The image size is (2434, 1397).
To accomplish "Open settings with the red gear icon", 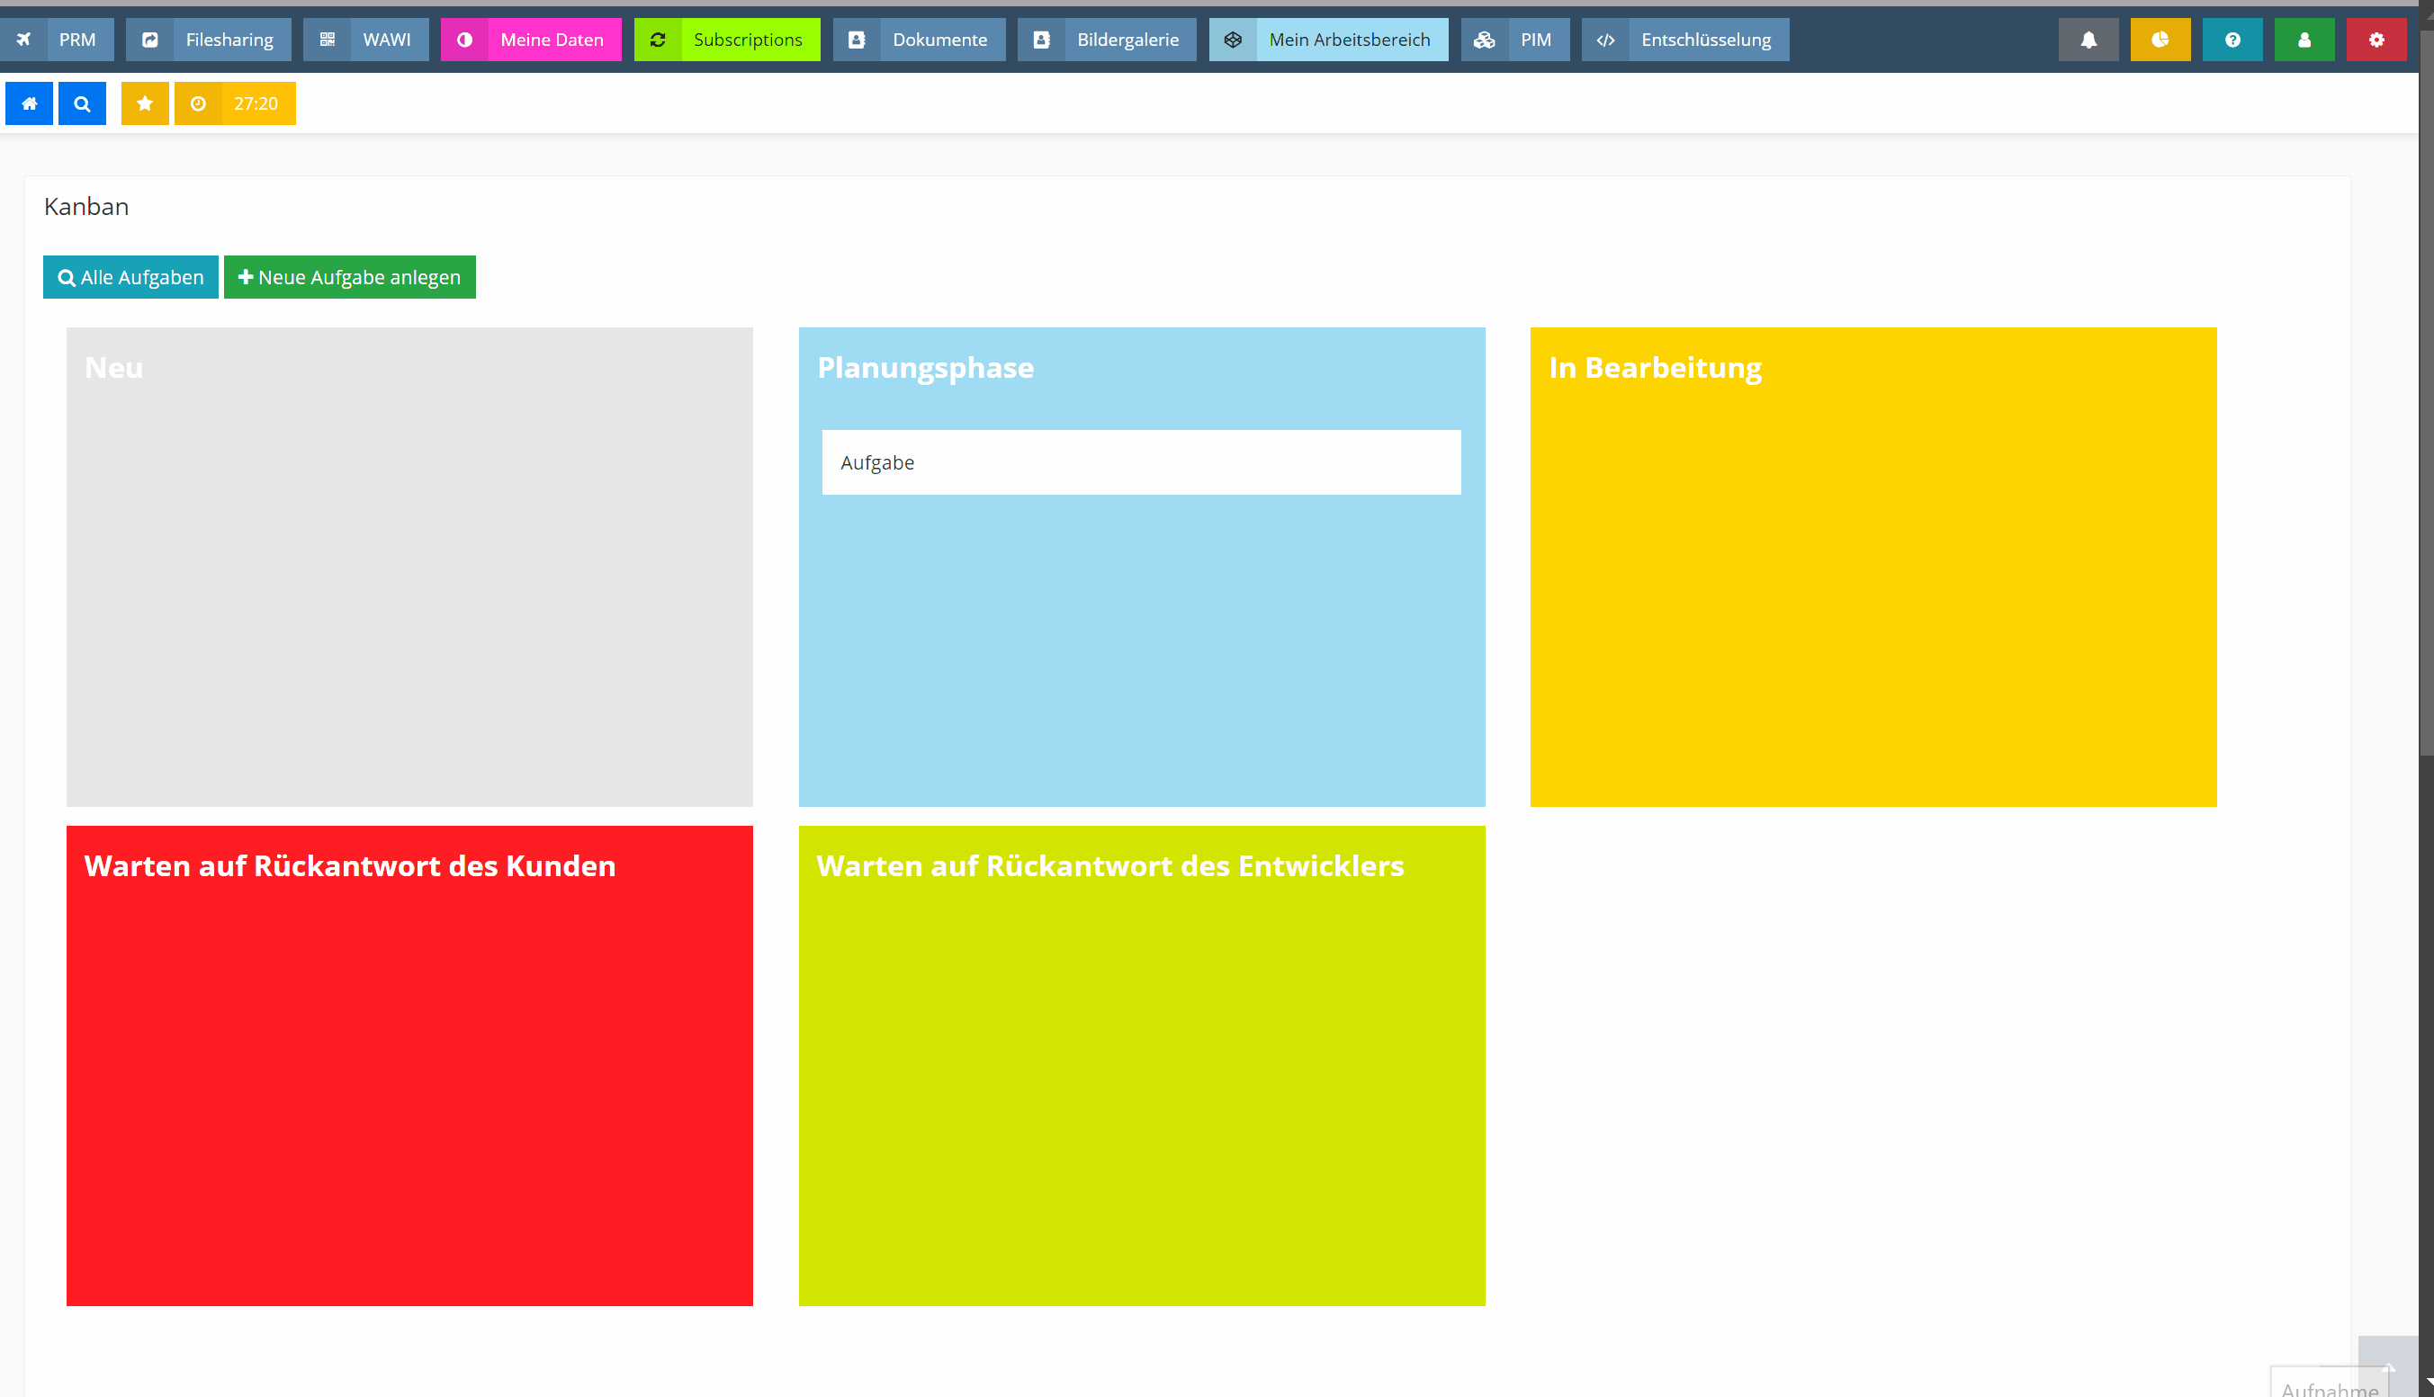I will (2376, 40).
